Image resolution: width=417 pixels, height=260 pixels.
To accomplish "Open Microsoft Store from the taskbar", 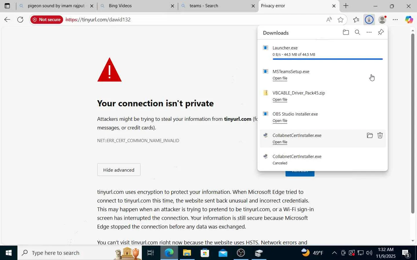I will tap(205, 253).
